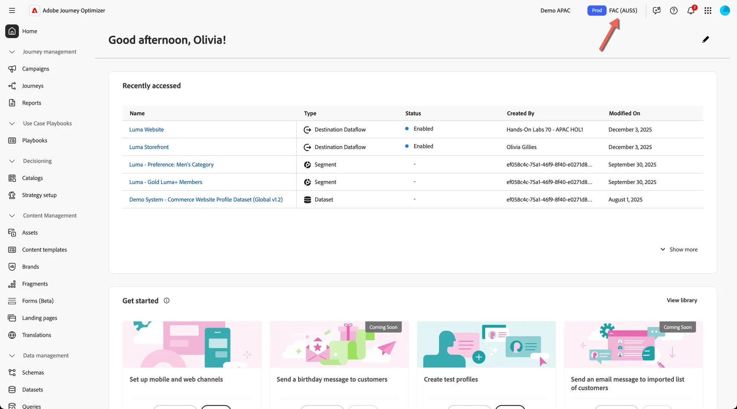Click the Get started info icon

point(166,301)
